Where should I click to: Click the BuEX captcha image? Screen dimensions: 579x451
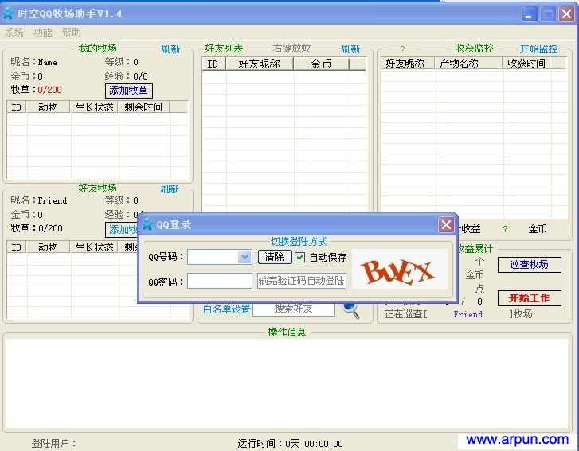click(x=400, y=269)
